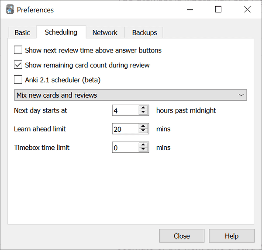
Task: Go to the Backups tab
Action: tap(145, 33)
